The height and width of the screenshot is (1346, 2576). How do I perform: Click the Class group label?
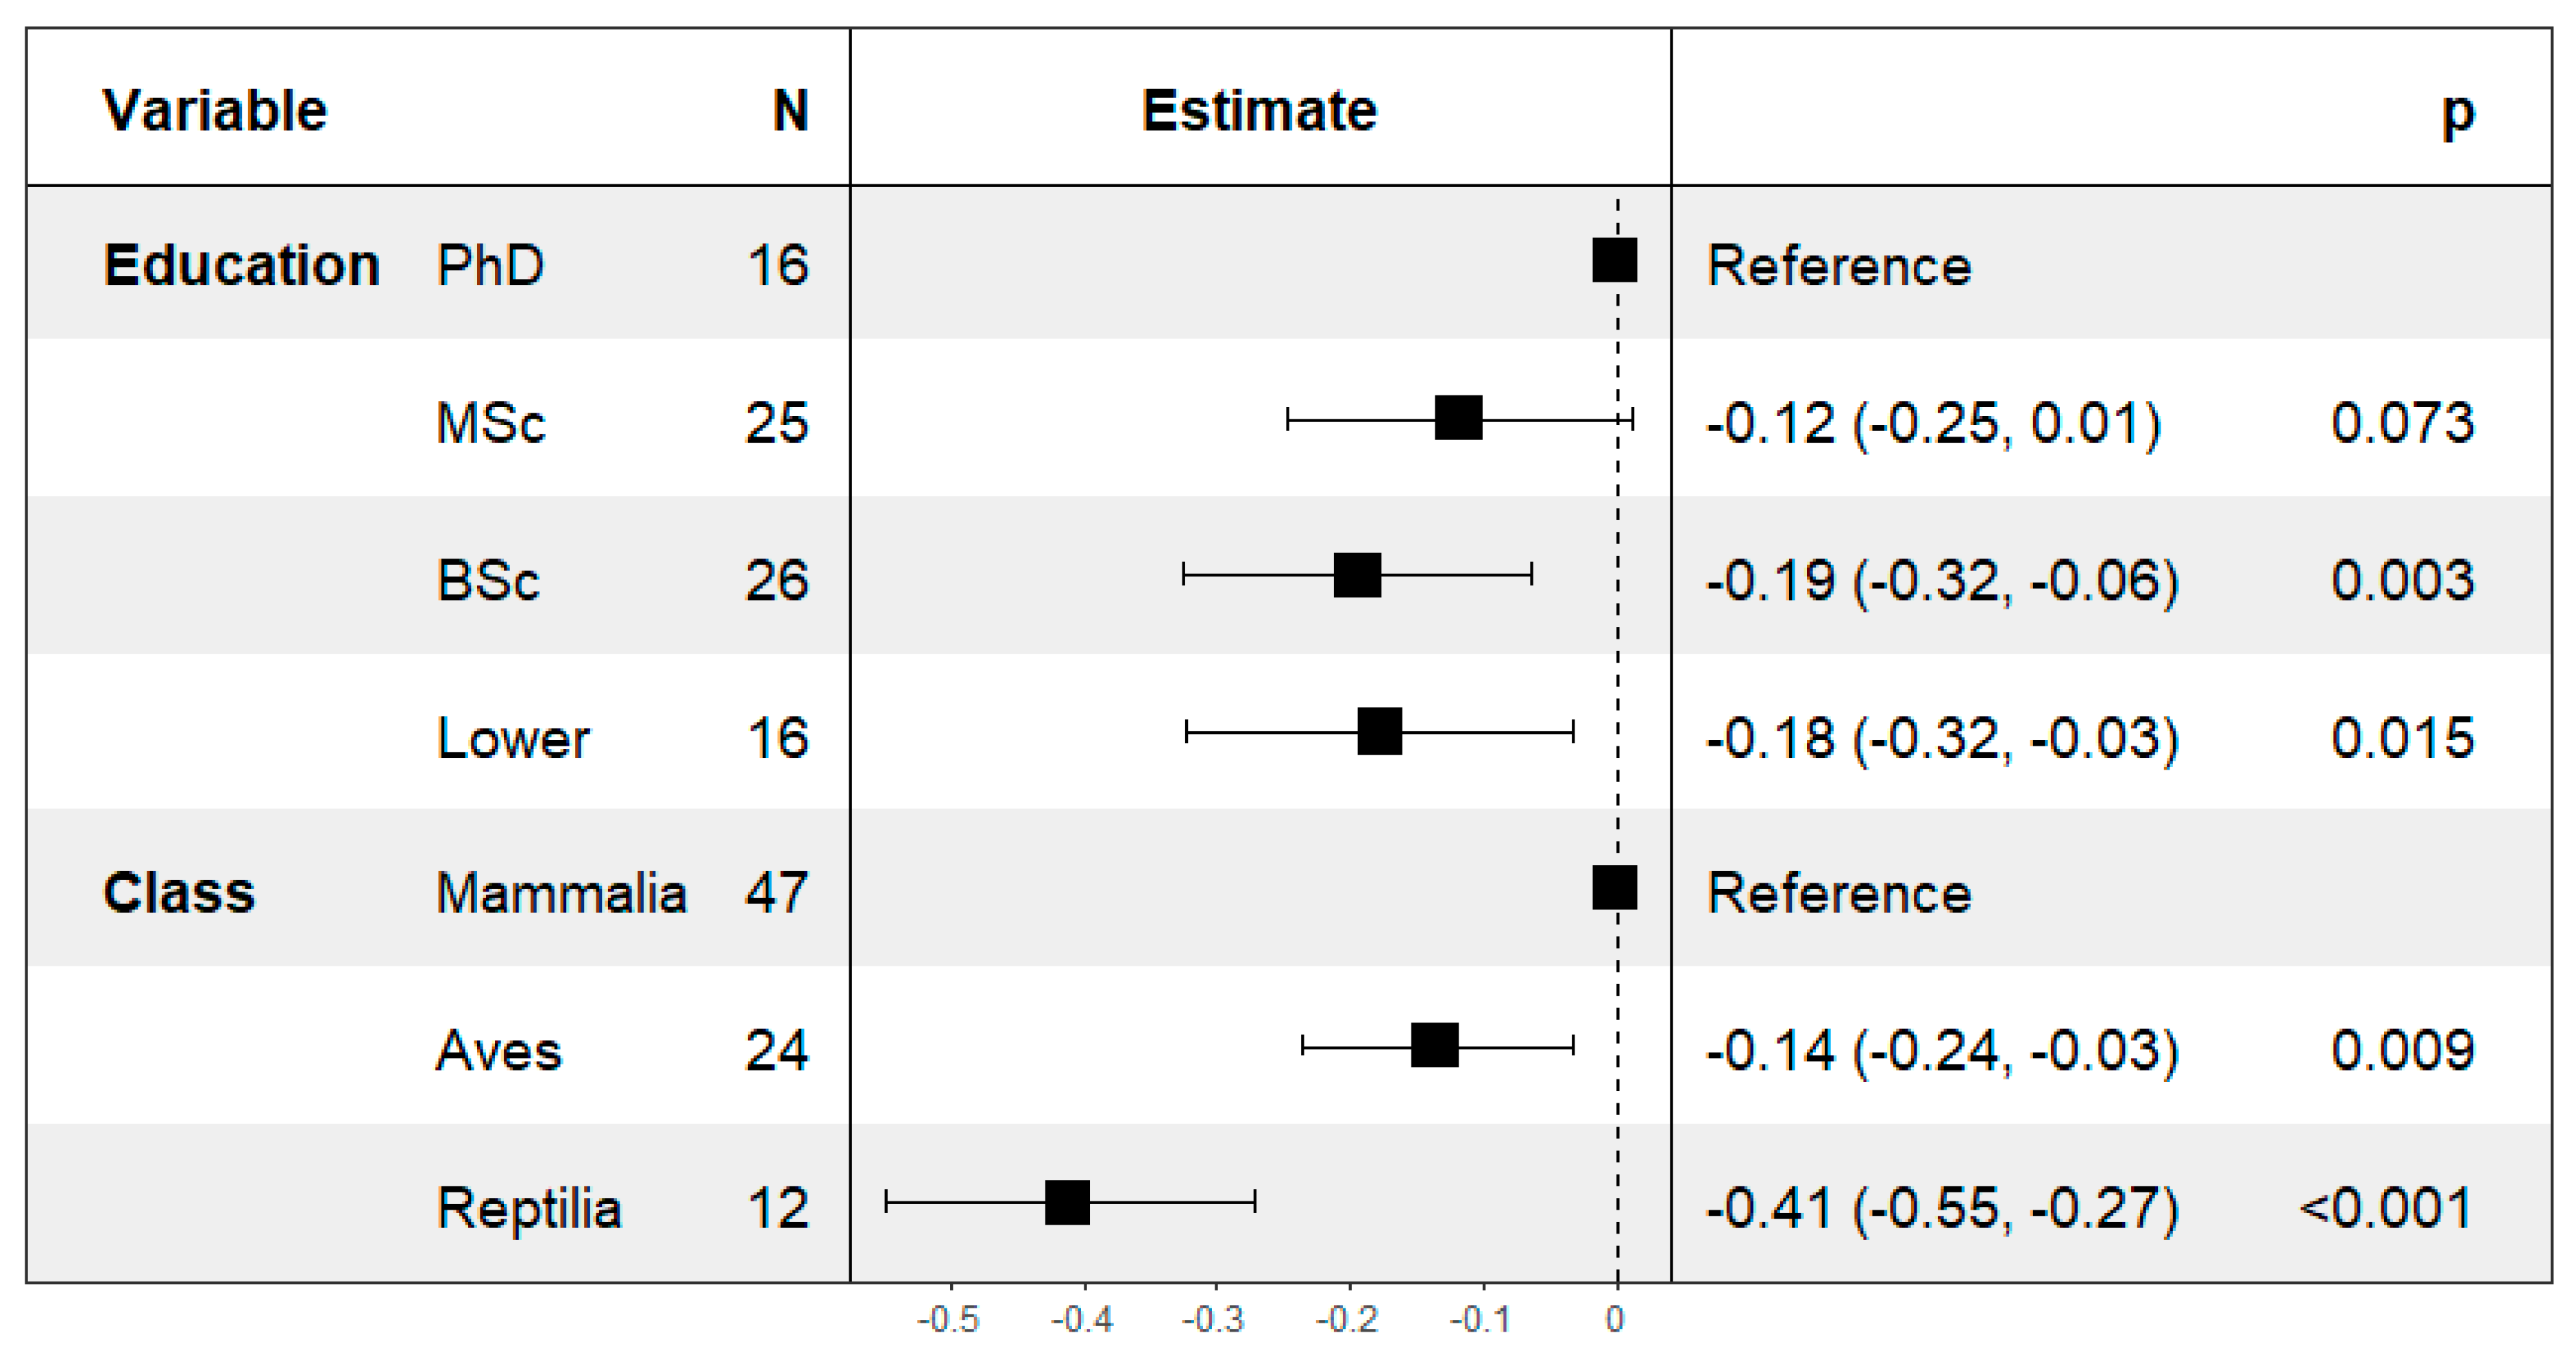[x=179, y=892]
